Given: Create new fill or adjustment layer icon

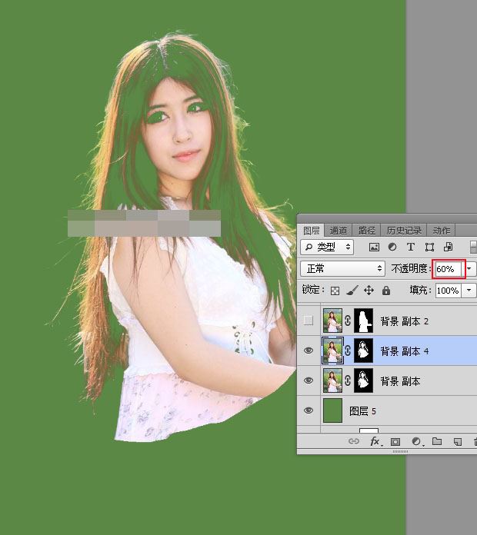Looking at the screenshot, I should pos(417,442).
